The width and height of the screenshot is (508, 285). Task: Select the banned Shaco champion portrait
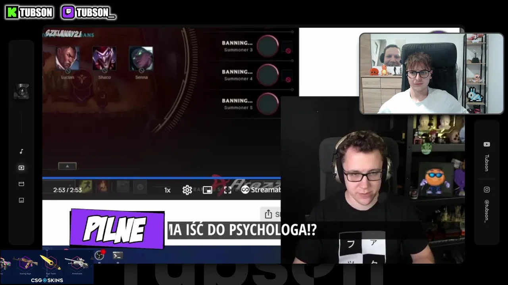104,59
